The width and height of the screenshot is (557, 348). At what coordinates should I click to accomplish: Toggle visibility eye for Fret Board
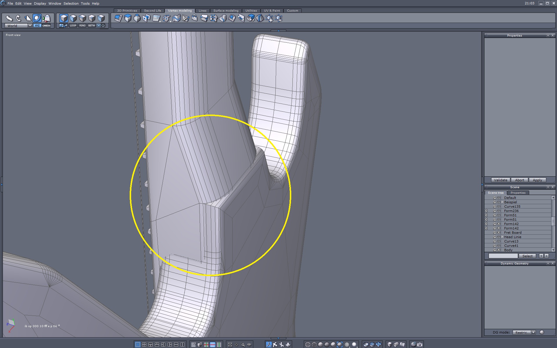499,233
